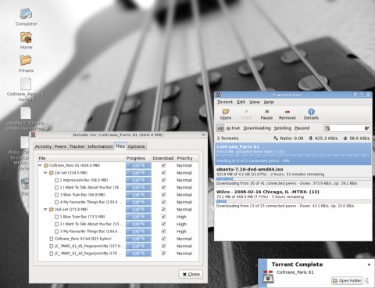Toggle download checkbox for 2nd set folder
The height and width of the screenshot is (288, 375).
tap(163, 209)
